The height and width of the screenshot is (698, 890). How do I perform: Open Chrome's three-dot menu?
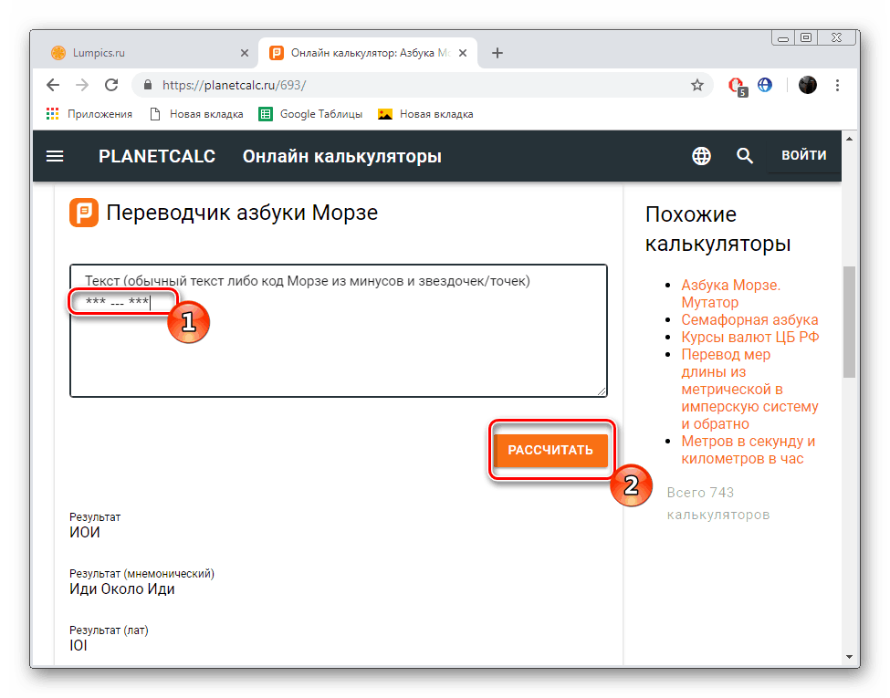pyautogui.click(x=837, y=85)
